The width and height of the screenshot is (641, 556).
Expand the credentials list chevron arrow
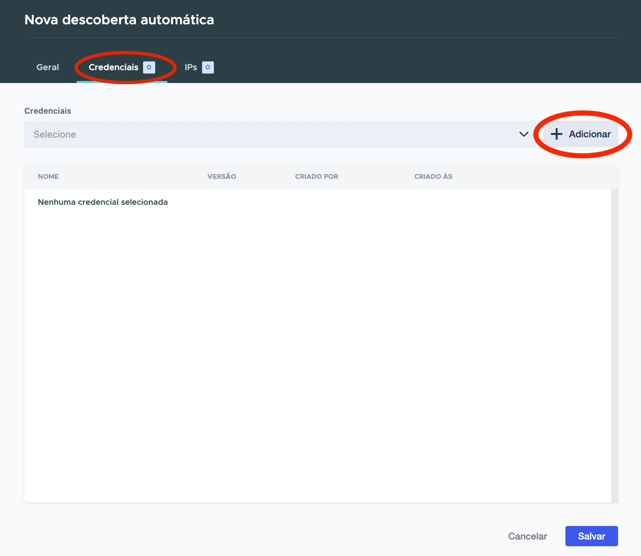(524, 134)
